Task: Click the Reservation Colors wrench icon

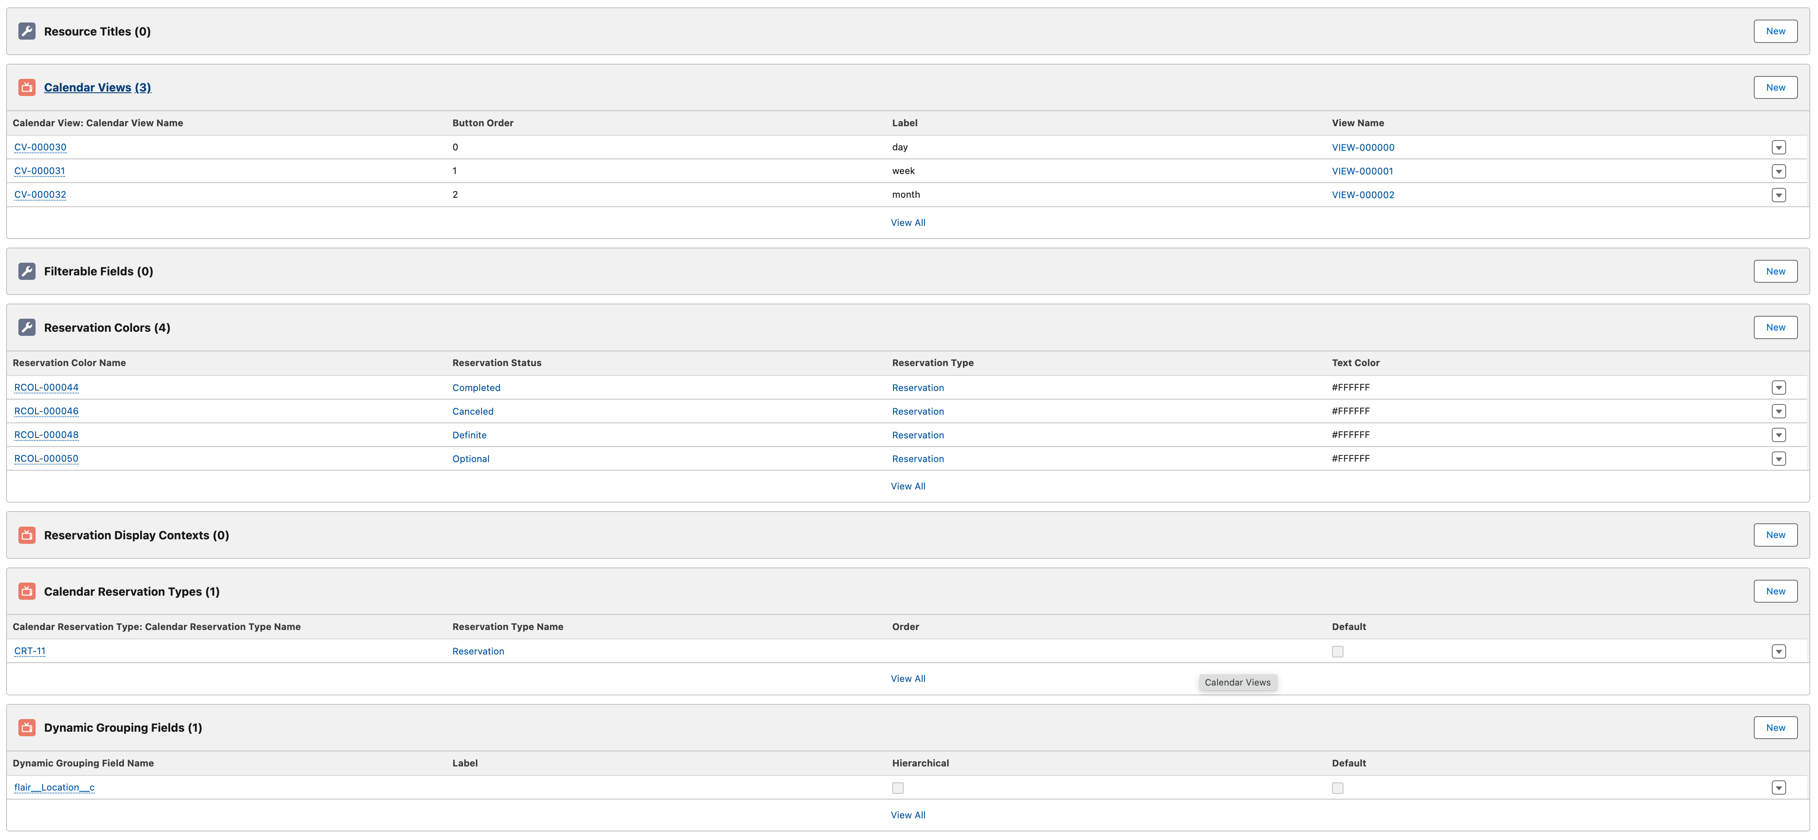Action: coord(27,327)
